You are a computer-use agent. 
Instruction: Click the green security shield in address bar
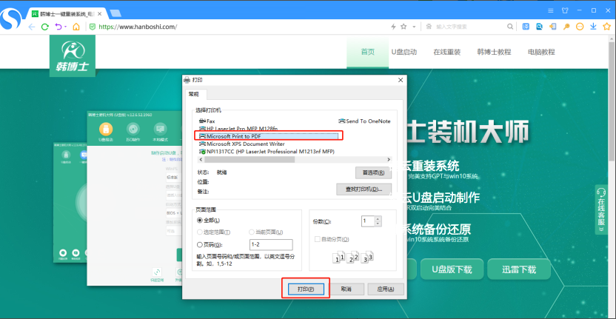tap(93, 27)
